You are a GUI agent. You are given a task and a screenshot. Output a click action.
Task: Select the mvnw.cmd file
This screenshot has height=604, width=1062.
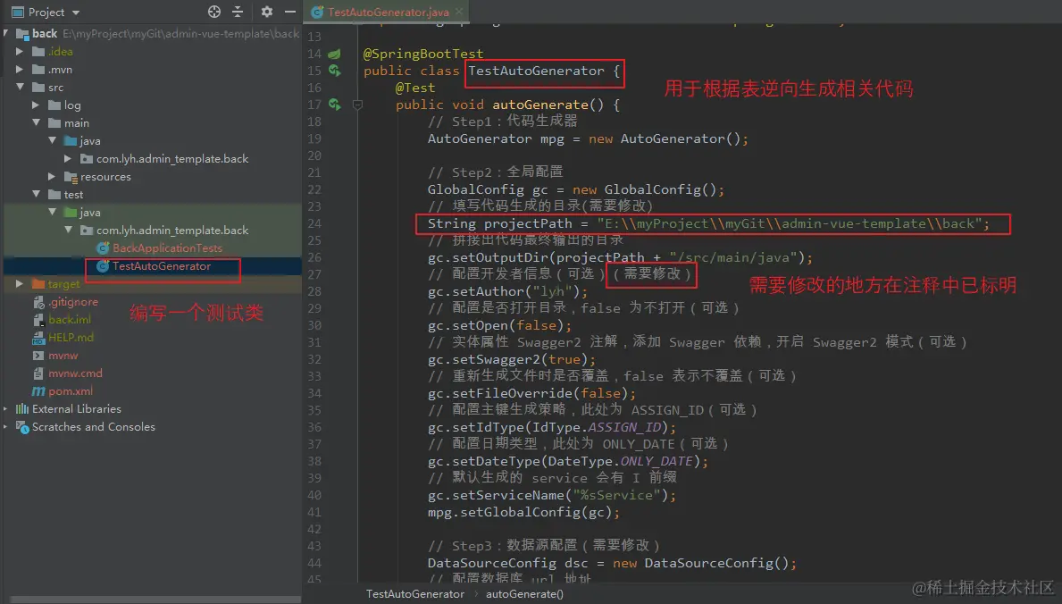coord(75,373)
